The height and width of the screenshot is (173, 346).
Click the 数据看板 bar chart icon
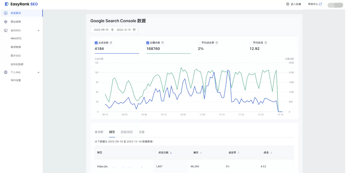6,13
